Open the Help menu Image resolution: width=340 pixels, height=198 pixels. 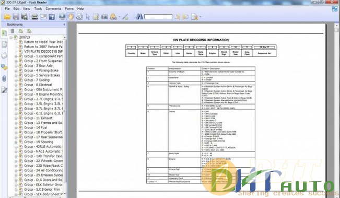point(80,9)
